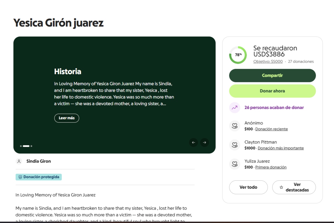This screenshot has width=334, height=223.
Task: Click the Objetivo: $5000 link
Action: click(x=268, y=62)
